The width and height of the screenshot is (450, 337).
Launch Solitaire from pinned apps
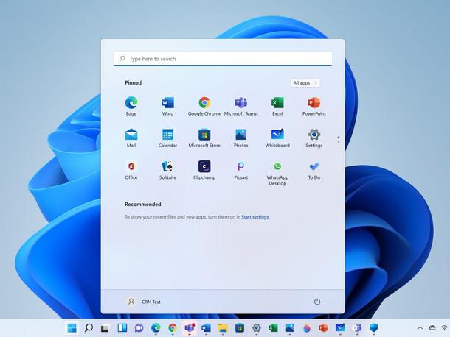click(x=167, y=166)
